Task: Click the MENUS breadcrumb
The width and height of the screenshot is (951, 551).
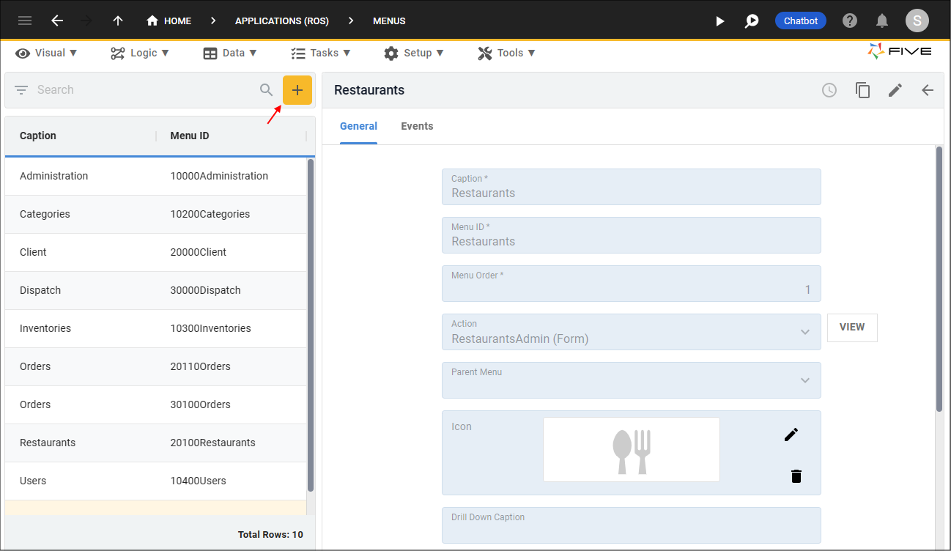Action: pos(389,21)
